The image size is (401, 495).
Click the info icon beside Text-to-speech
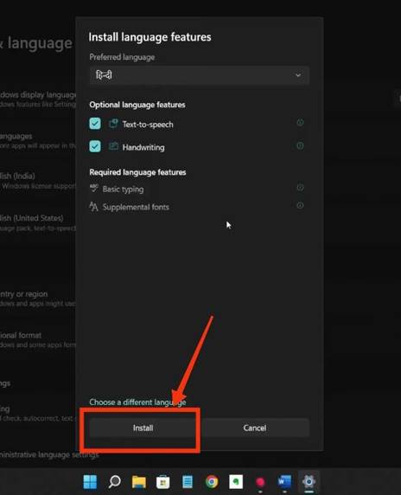[300, 123]
